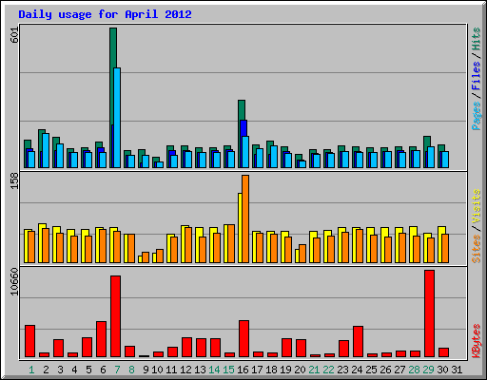The width and height of the screenshot is (487, 380).
Task: Select day 29 on the x-axis
Action: pos(428,370)
